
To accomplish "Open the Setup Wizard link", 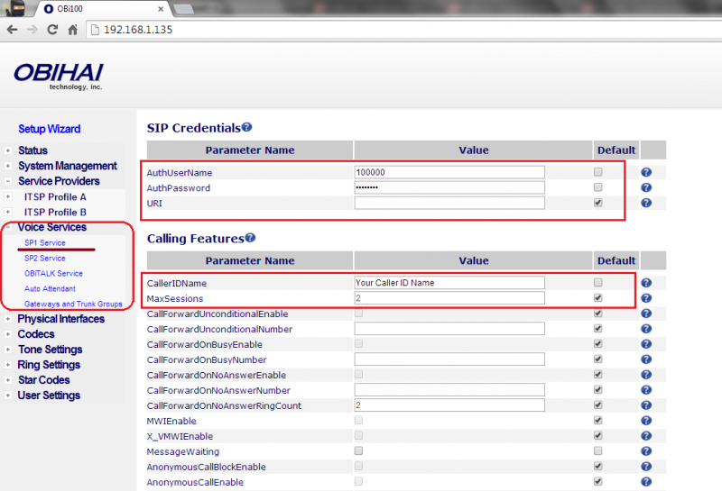I will (x=50, y=129).
